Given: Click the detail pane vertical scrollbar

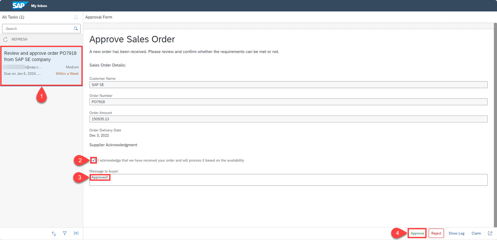Looking at the screenshot, I should [495, 125].
